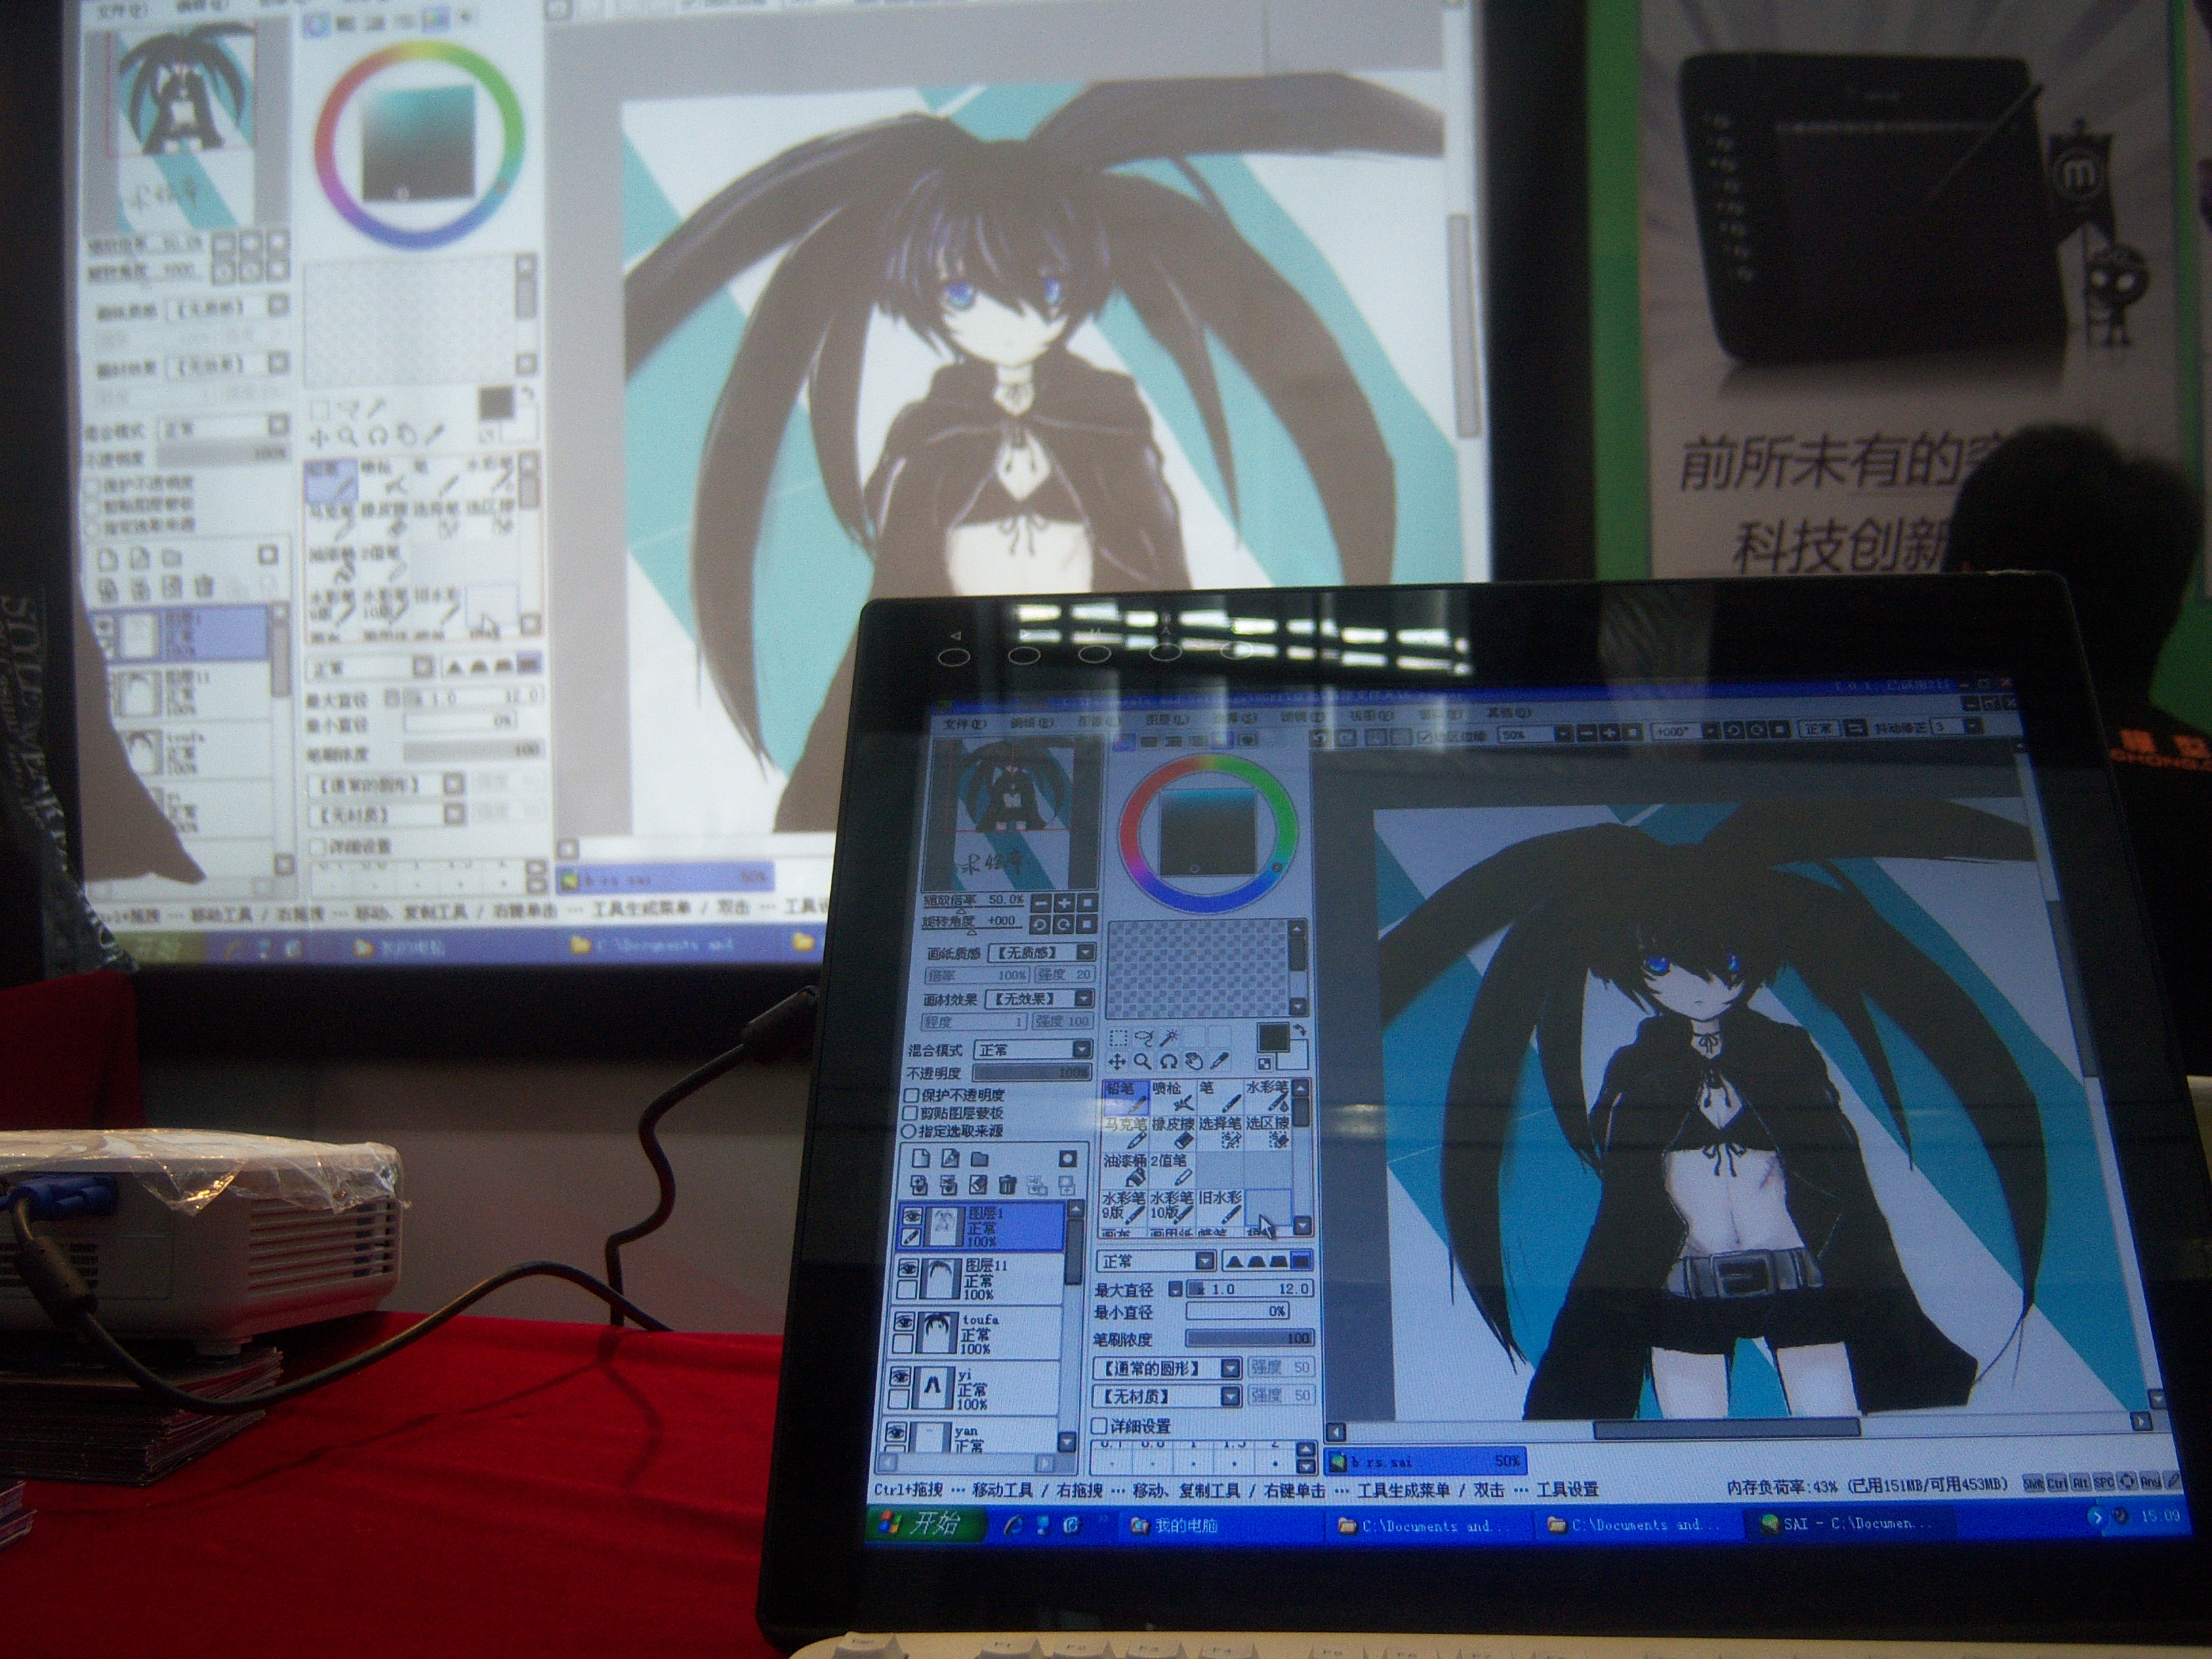Select the 选择笔 selection pen tool
This screenshot has height=1659, width=2212.
(x=1220, y=1133)
